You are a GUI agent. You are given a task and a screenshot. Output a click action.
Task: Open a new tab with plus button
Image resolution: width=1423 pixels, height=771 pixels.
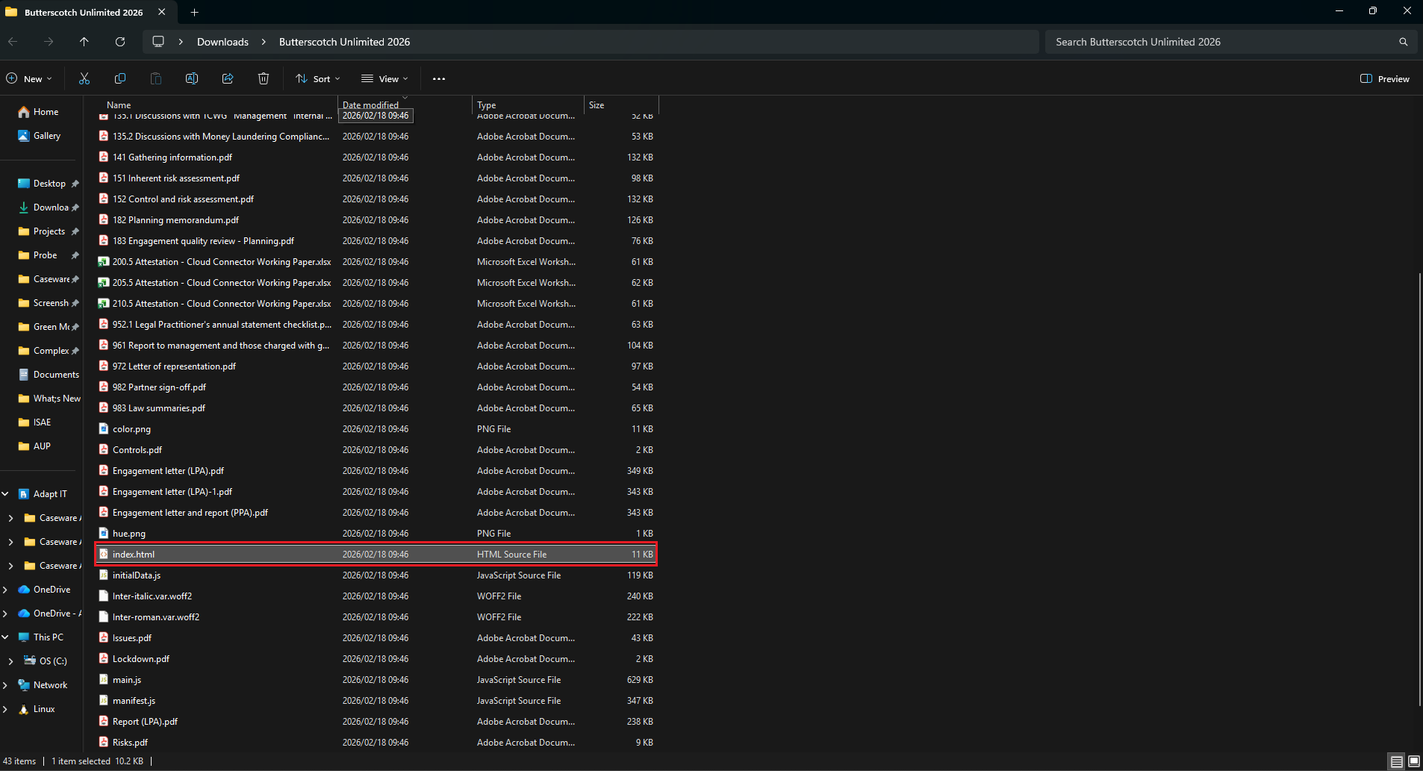(194, 12)
